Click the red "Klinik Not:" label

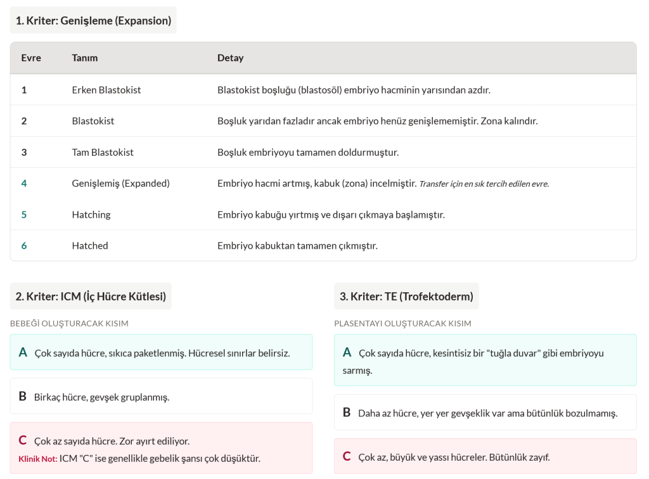coord(38,459)
